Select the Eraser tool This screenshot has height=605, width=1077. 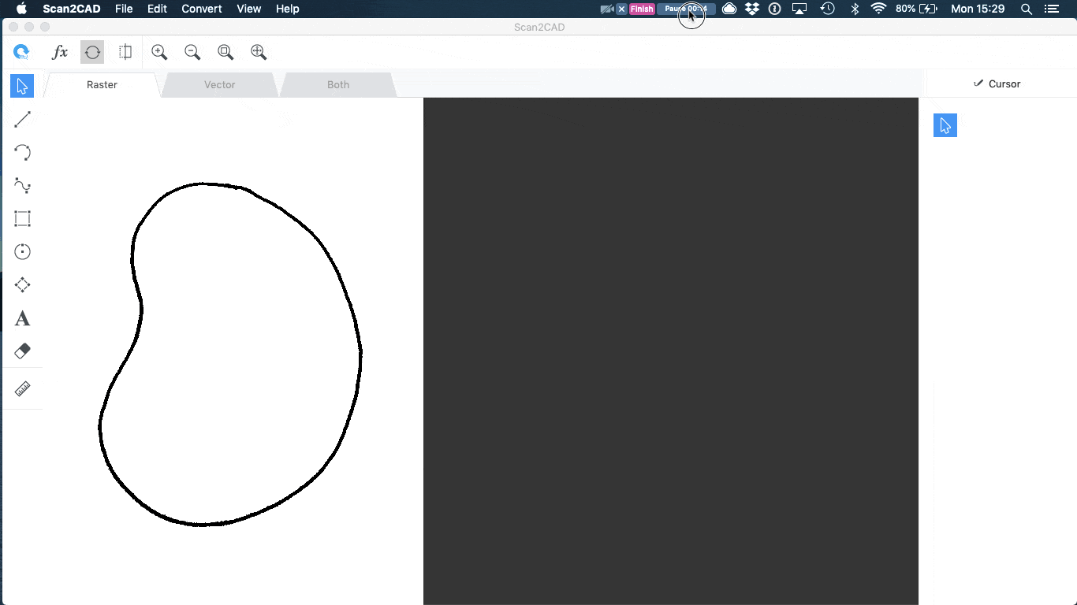point(22,351)
